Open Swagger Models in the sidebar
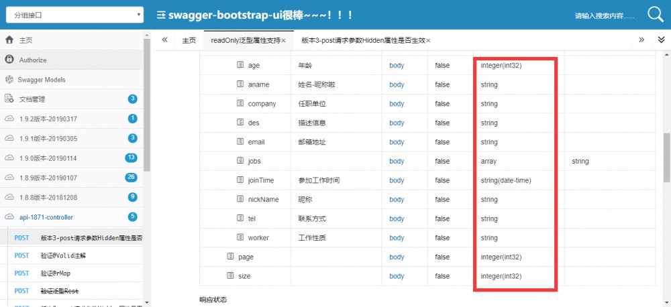 (x=72, y=80)
